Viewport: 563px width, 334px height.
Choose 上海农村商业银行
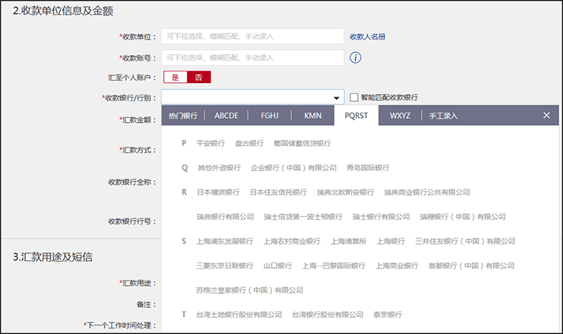pyautogui.click(x=292, y=241)
